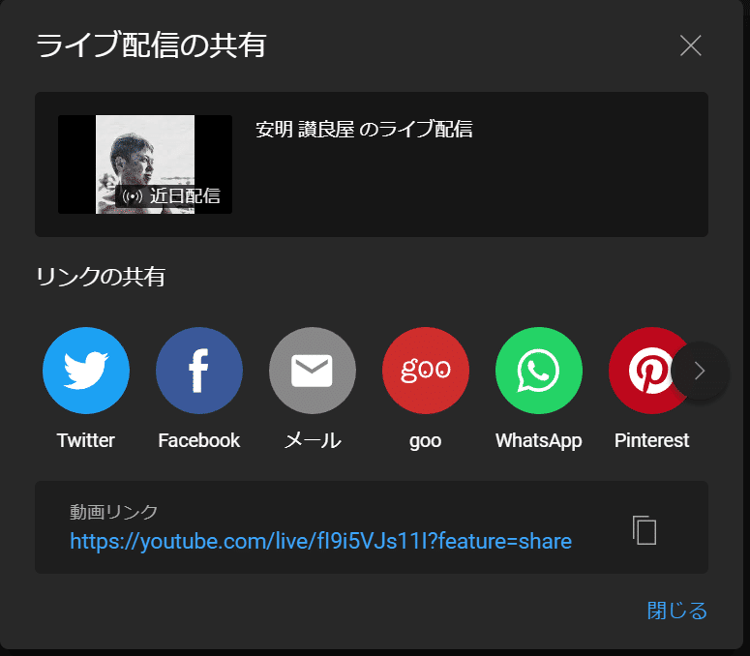The height and width of the screenshot is (656, 750).
Task: Show more share options with right chevron
Action: click(701, 371)
